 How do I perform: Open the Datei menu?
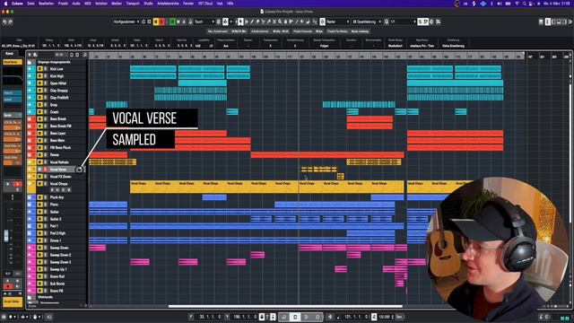tap(30, 4)
